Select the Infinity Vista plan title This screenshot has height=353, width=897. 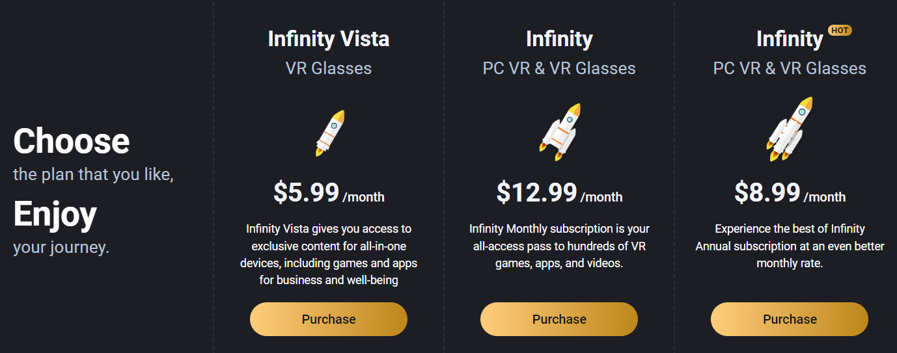329,39
